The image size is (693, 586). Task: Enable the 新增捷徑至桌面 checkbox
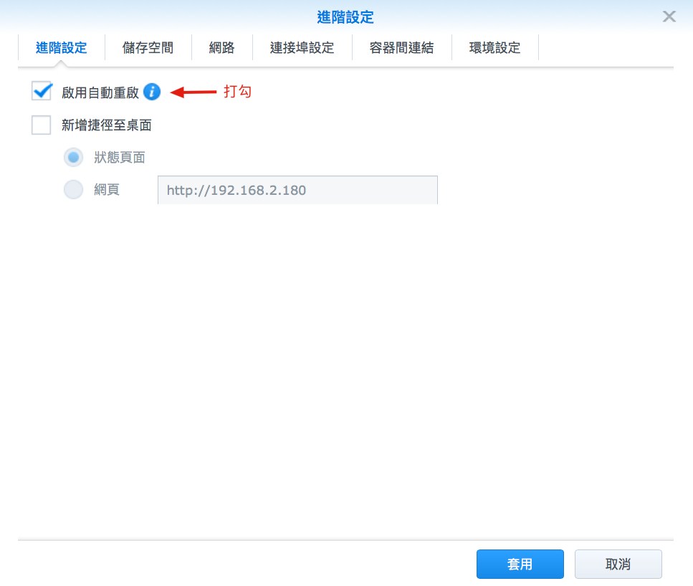click(42, 125)
